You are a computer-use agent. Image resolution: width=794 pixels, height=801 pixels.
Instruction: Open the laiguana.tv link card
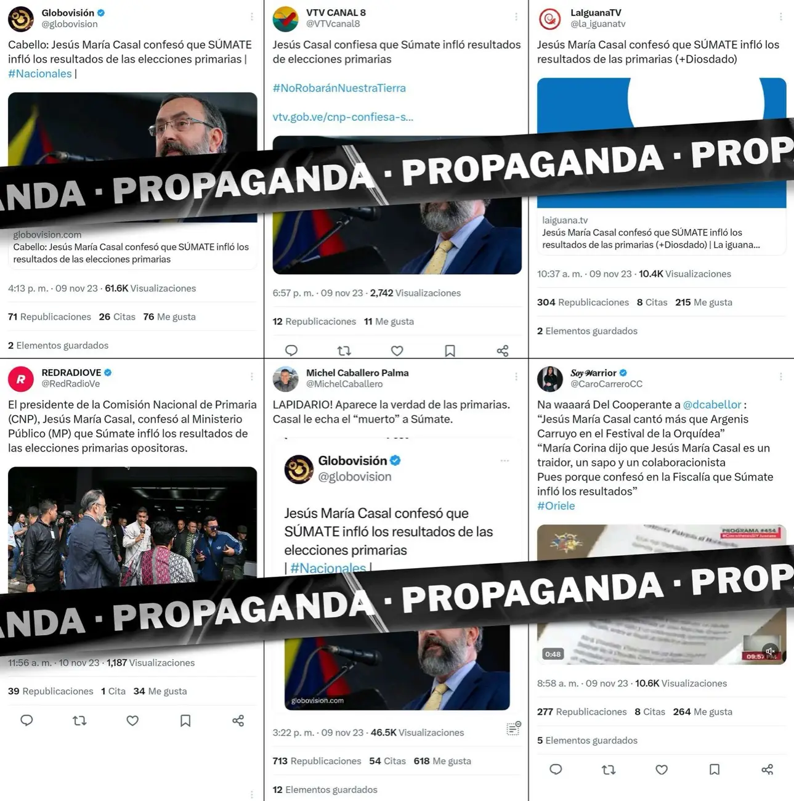[662, 232]
